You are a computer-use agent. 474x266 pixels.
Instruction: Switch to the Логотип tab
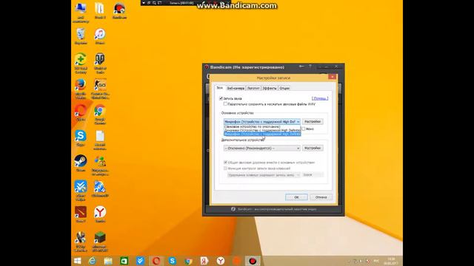pyautogui.click(x=253, y=88)
